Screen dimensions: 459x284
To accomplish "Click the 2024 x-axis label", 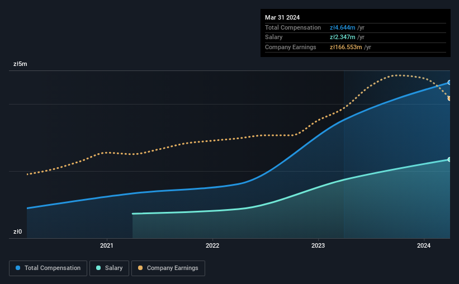I will [424, 245].
